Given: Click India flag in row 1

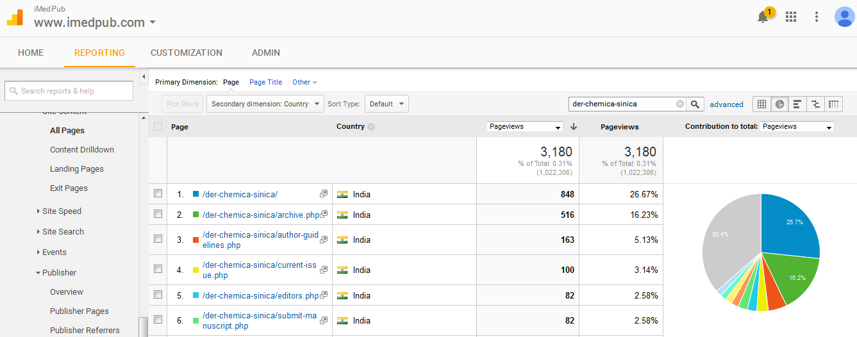Looking at the screenshot, I should 342,194.
